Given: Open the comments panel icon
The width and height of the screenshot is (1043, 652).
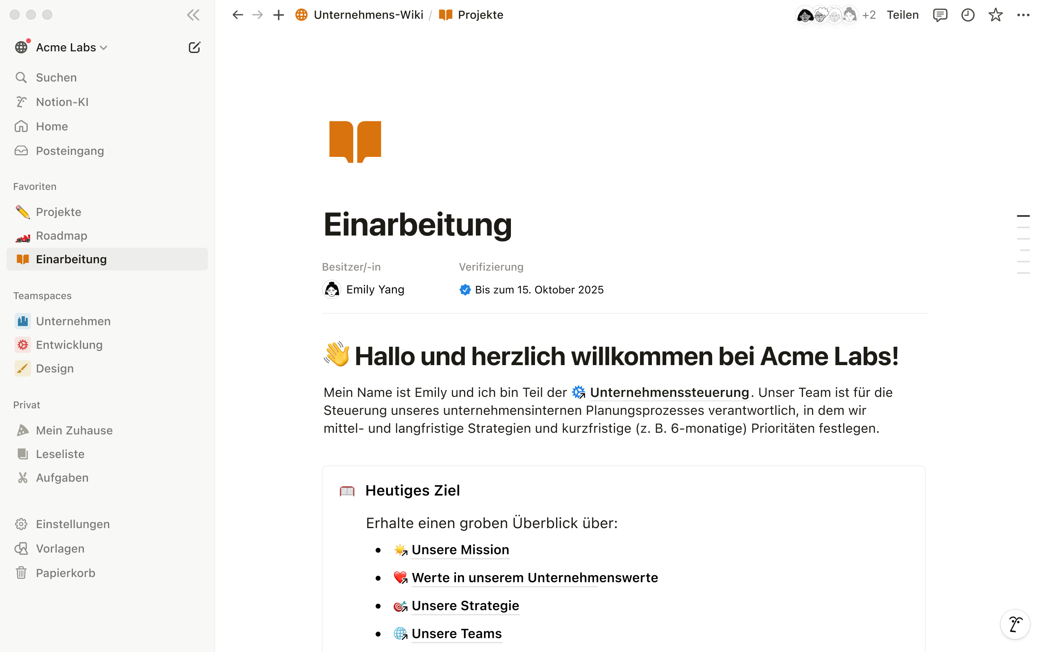Looking at the screenshot, I should tap(940, 15).
